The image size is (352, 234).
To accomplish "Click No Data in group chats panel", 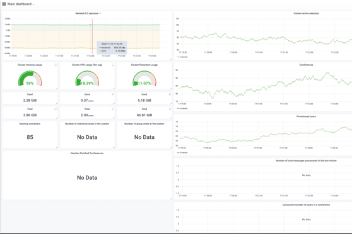I will click(144, 137).
